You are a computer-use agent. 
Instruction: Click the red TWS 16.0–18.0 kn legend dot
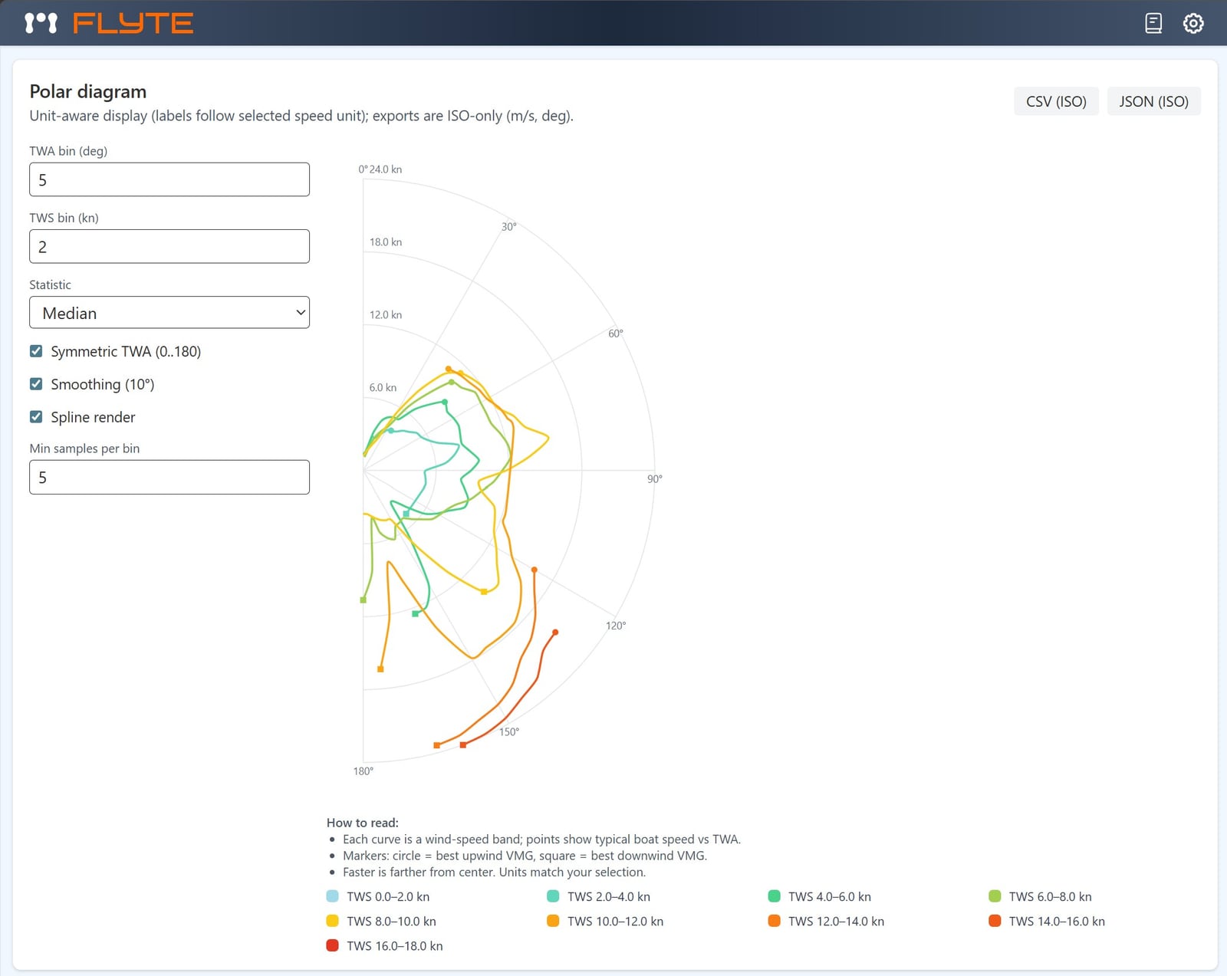(x=332, y=945)
